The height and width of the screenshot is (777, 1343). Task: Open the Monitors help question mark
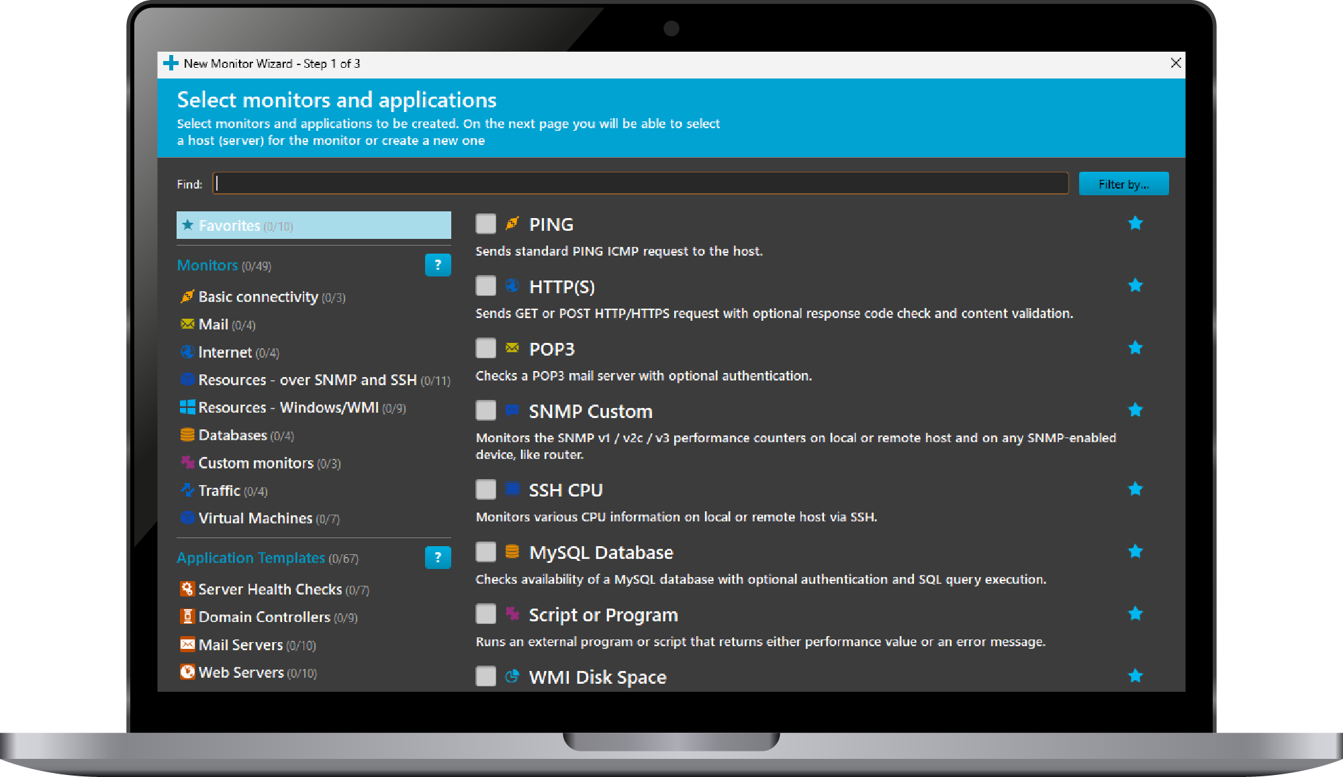(438, 265)
